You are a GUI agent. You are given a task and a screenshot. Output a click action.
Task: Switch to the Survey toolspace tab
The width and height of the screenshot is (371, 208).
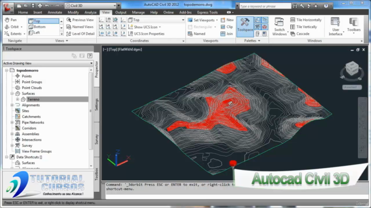[97, 139]
